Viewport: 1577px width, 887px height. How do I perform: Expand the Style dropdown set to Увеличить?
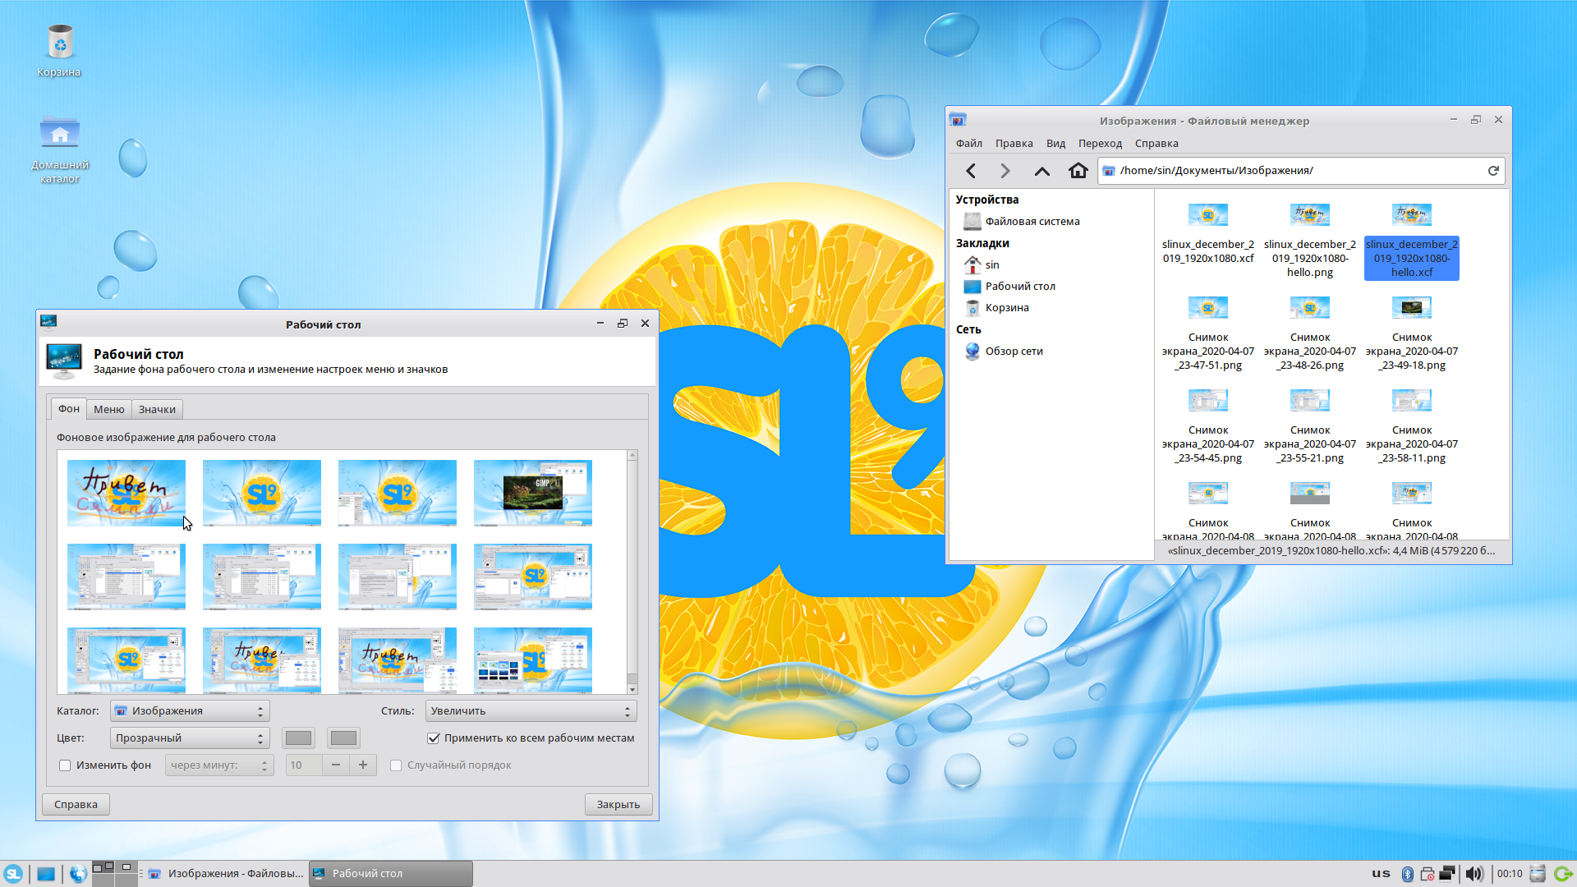click(531, 711)
